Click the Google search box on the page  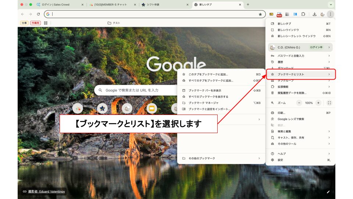pyautogui.click(x=136, y=90)
